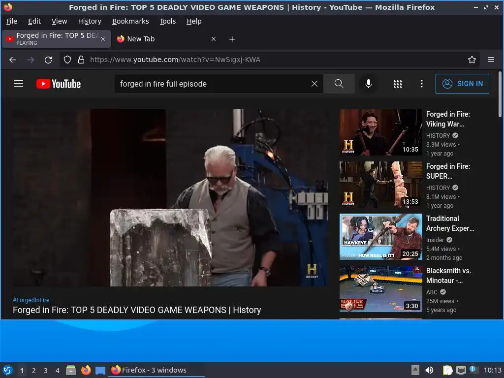This screenshot has width=504, height=378.
Task: Sign in to YouTube
Action: click(x=462, y=84)
